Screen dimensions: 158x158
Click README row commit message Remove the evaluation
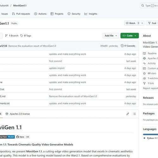73,96
